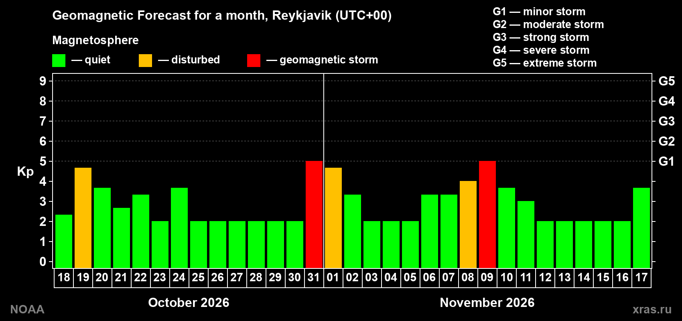682x321 pixels.
Task: Click the Magnetosphere heading
Action: 95,40
